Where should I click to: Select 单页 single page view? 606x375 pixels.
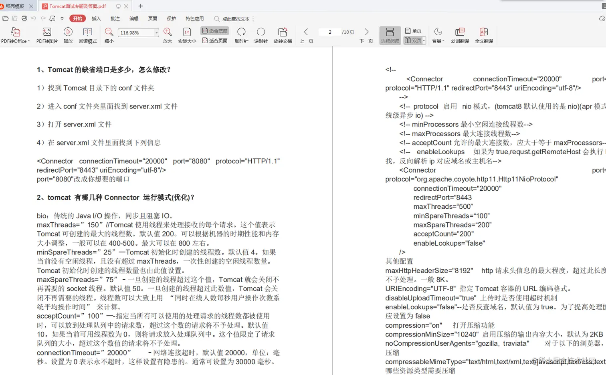[x=413, y=31]
